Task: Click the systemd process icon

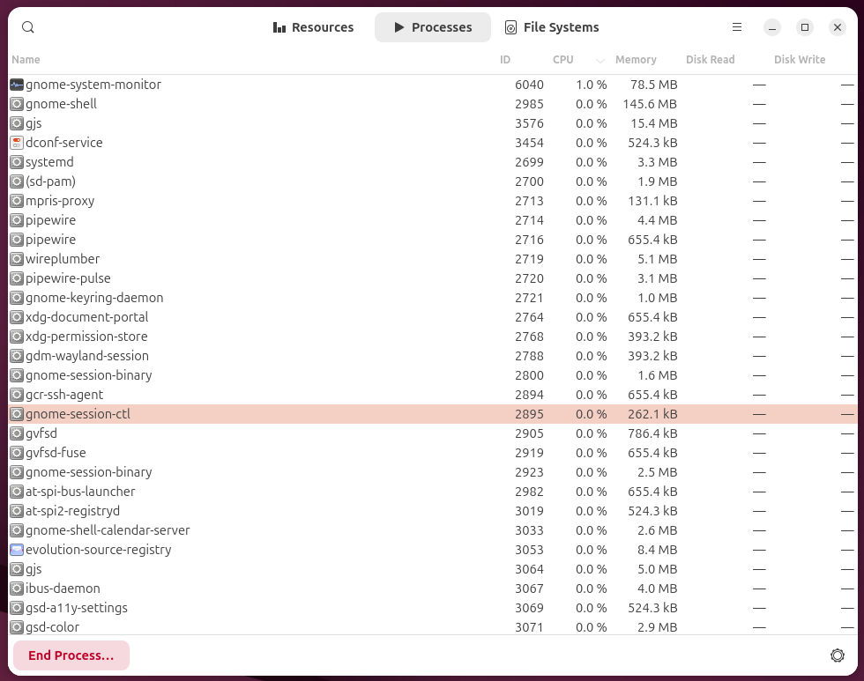Action: pos(17,162)
